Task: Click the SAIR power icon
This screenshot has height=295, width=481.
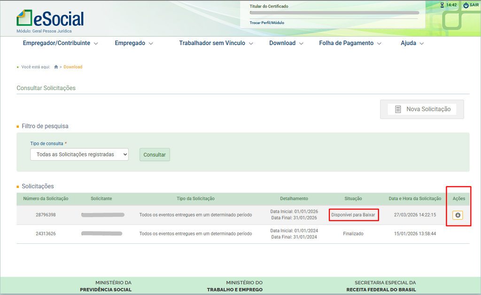Action: click(466, 5)
